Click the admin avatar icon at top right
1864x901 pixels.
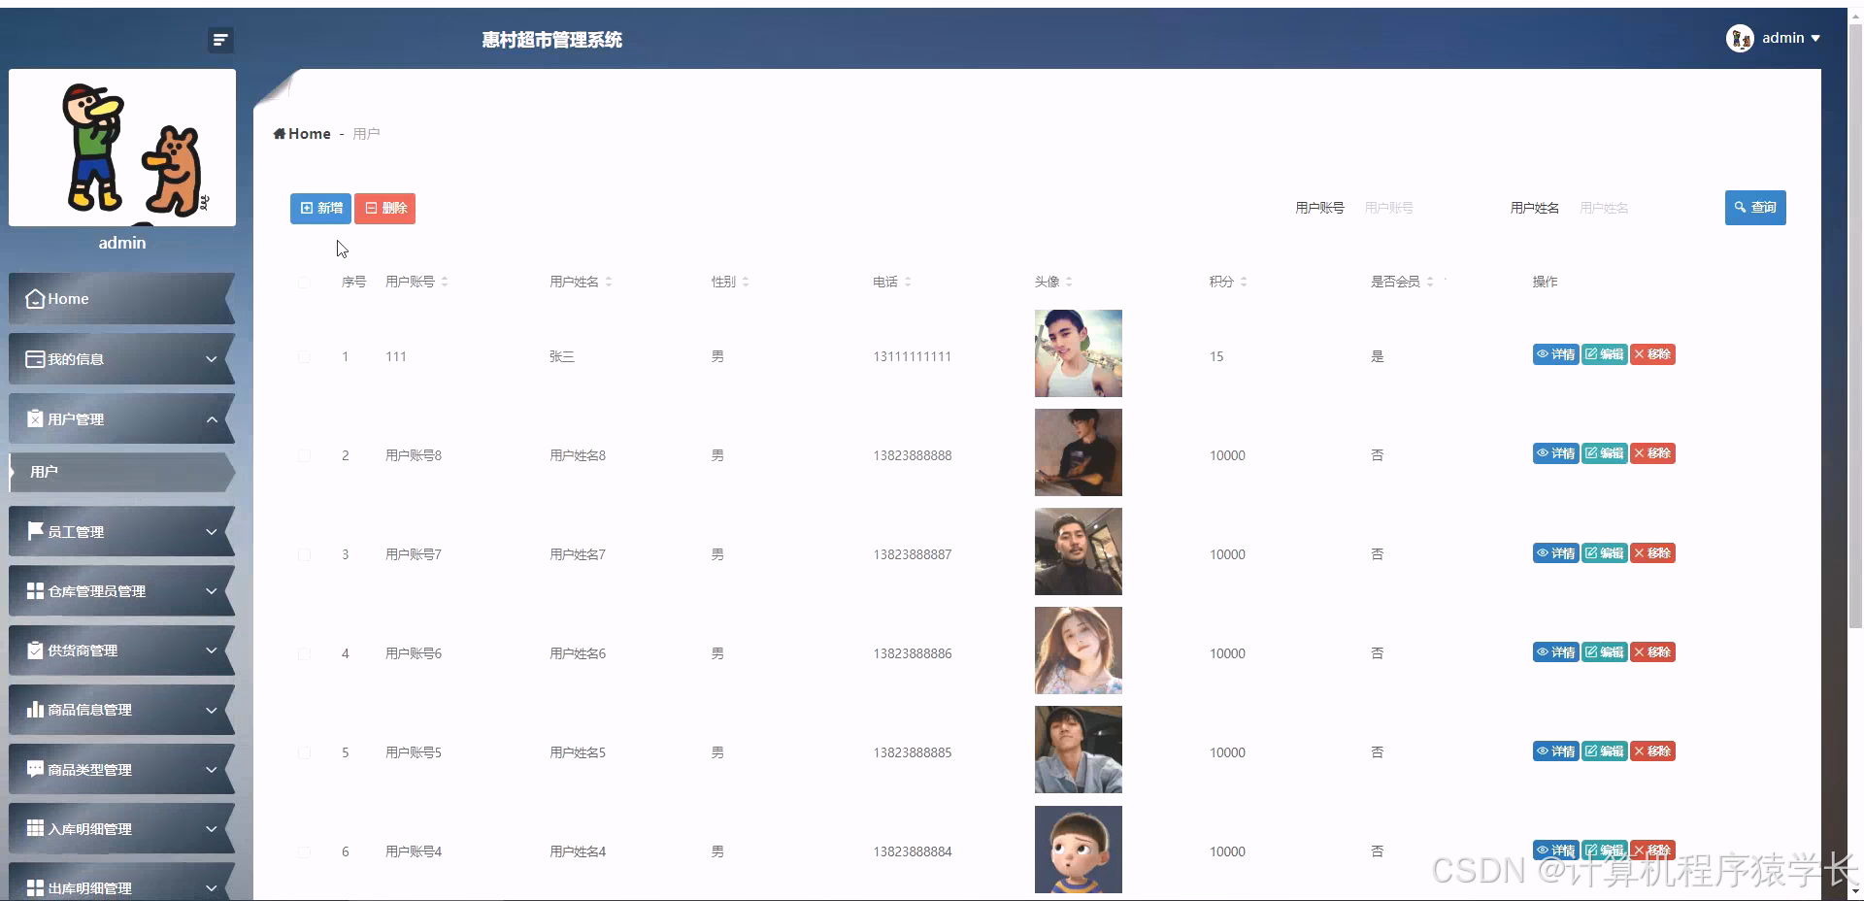pyautogui.click(x=1740, y=38)
